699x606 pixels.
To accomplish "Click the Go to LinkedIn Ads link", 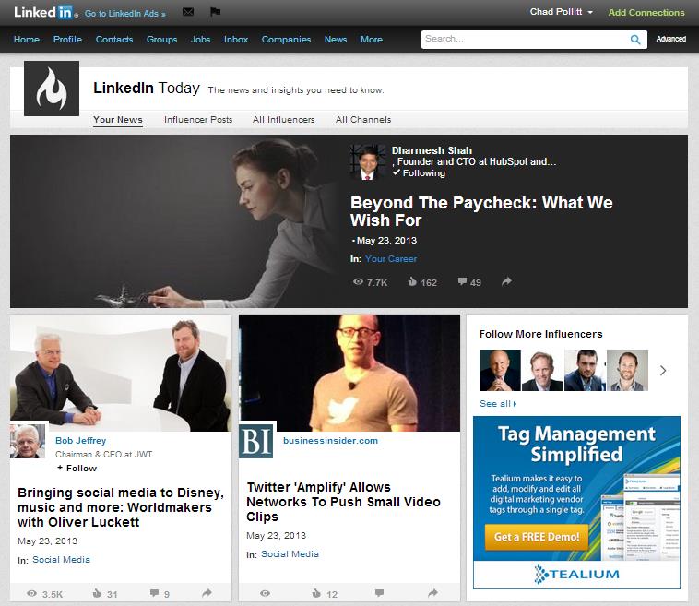I will [x=125, y=14].
